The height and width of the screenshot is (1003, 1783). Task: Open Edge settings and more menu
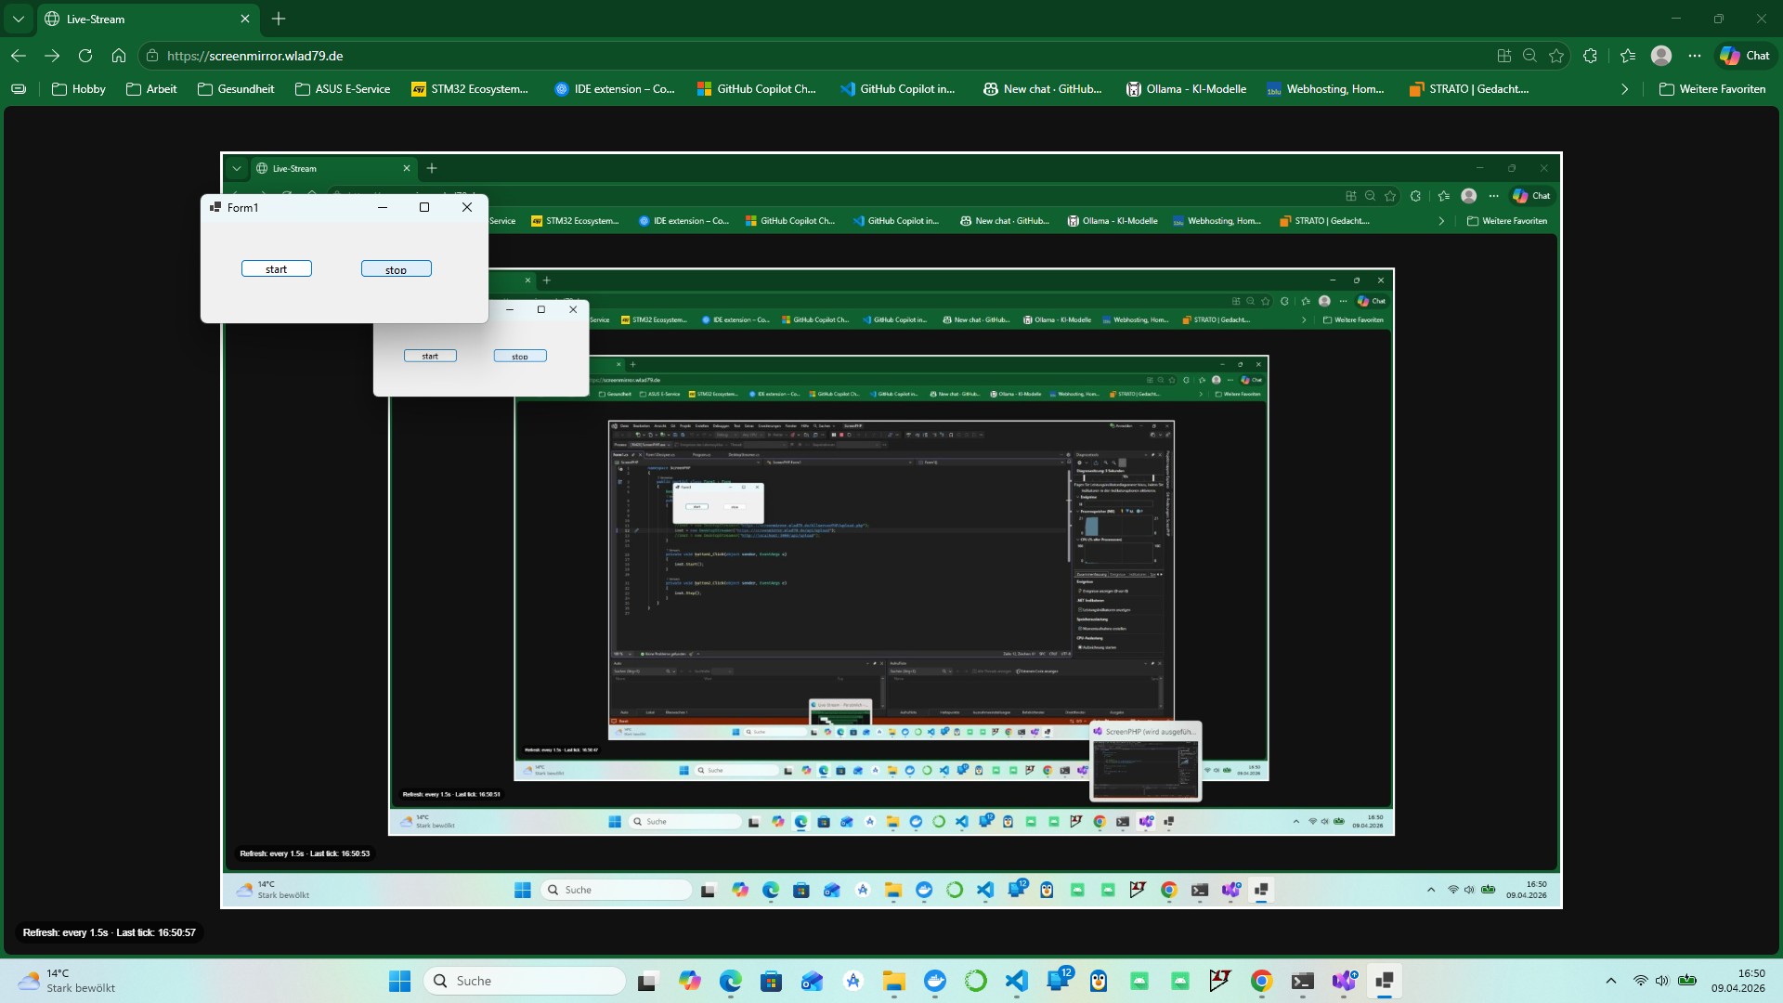point(1695,56)
